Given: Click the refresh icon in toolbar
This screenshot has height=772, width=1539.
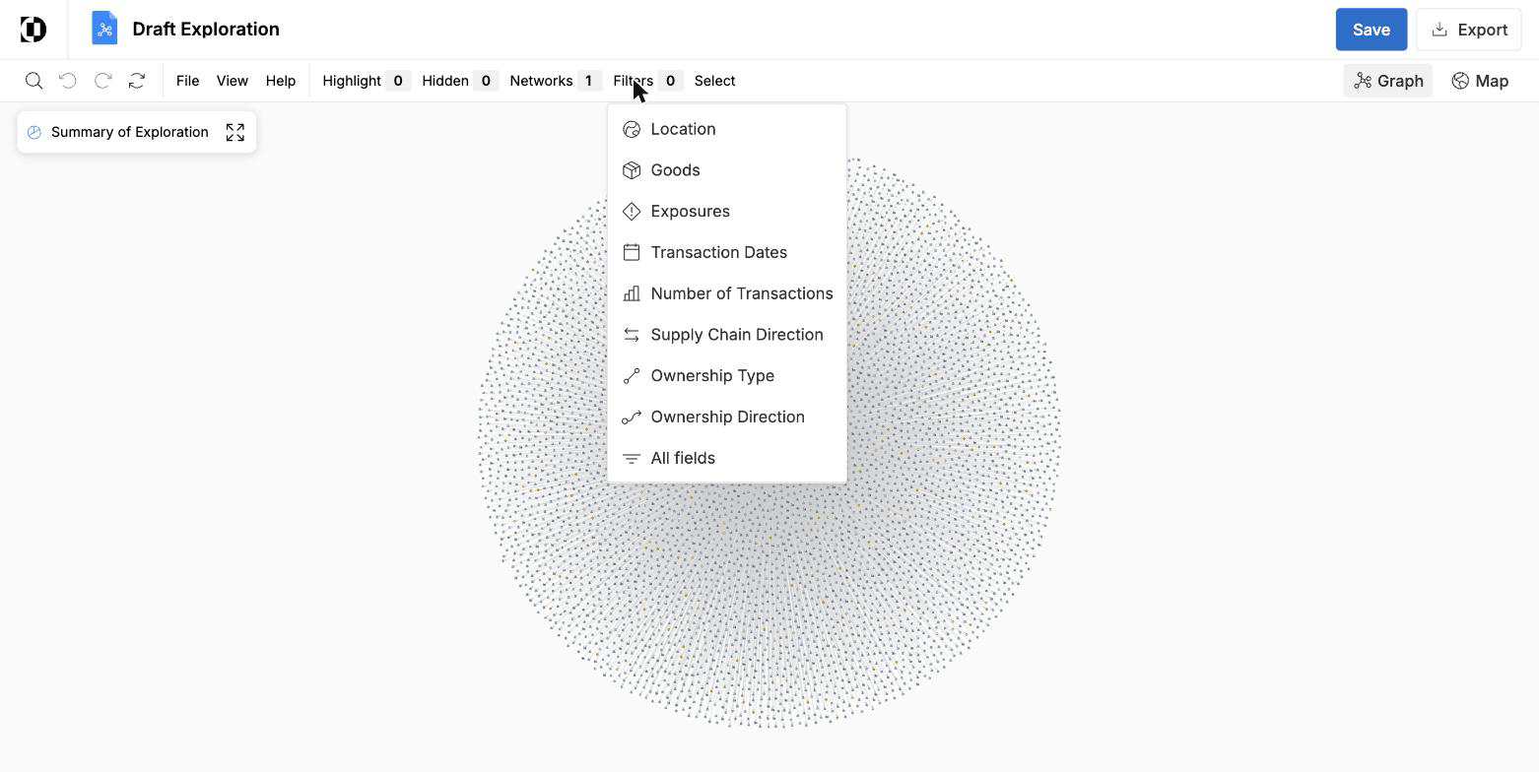Looking at the screenshot, I should tap(137, 81).
